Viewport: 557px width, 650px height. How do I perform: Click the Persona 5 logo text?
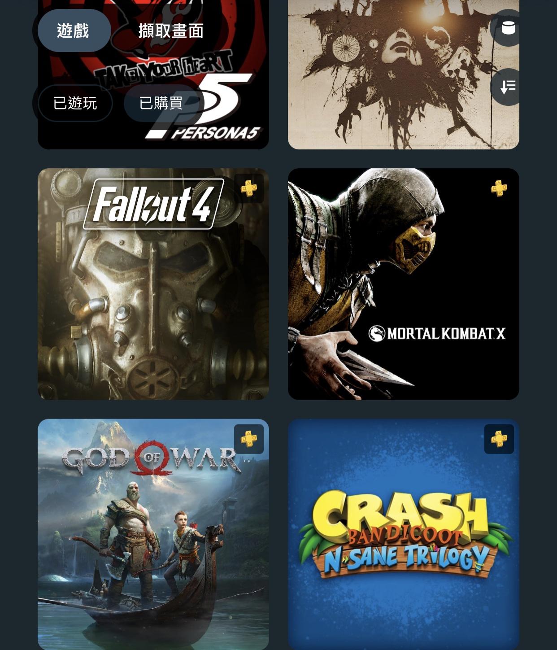click(x=215, y=133)
